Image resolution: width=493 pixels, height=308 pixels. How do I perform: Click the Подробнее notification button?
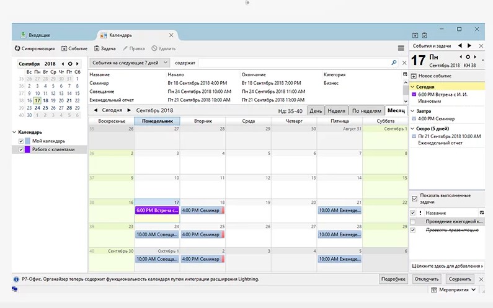393,279
